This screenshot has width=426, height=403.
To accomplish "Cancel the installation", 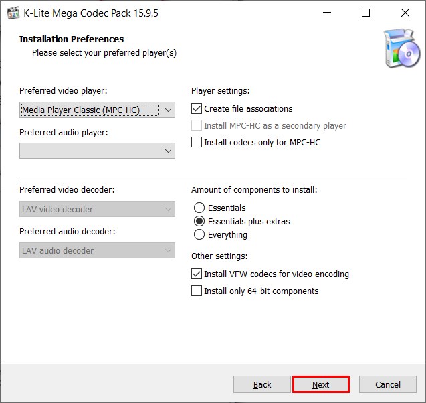I will (x=388, y=384).
